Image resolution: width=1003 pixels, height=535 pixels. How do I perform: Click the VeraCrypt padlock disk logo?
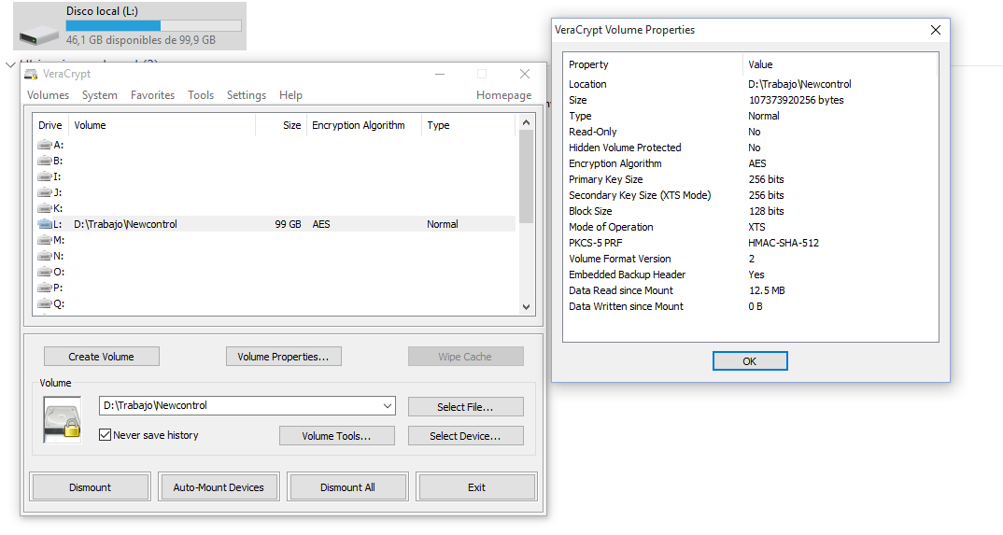(62, 420)
